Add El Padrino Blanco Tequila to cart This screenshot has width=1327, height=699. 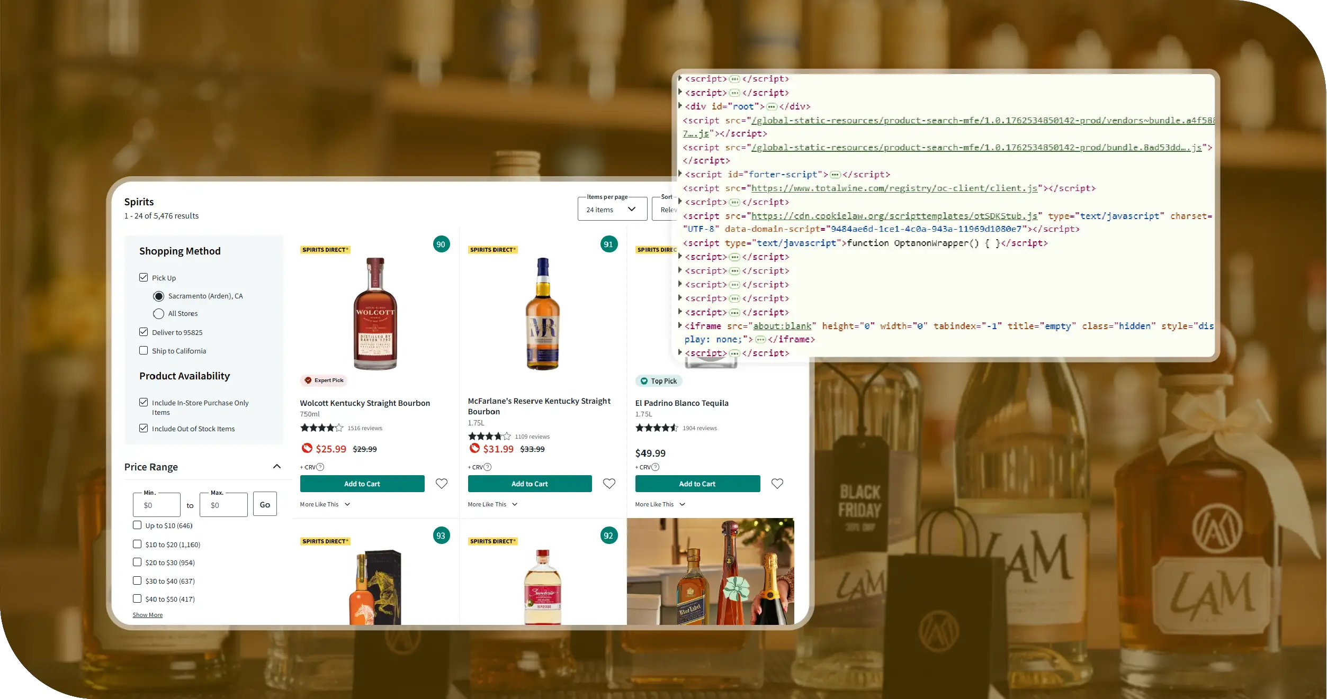pyautogui.click(x=697, y=483)
